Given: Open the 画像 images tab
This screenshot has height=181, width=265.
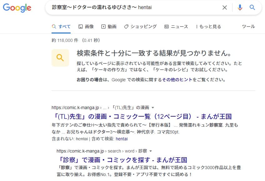Looking at the screenshot, I should 86,27.
